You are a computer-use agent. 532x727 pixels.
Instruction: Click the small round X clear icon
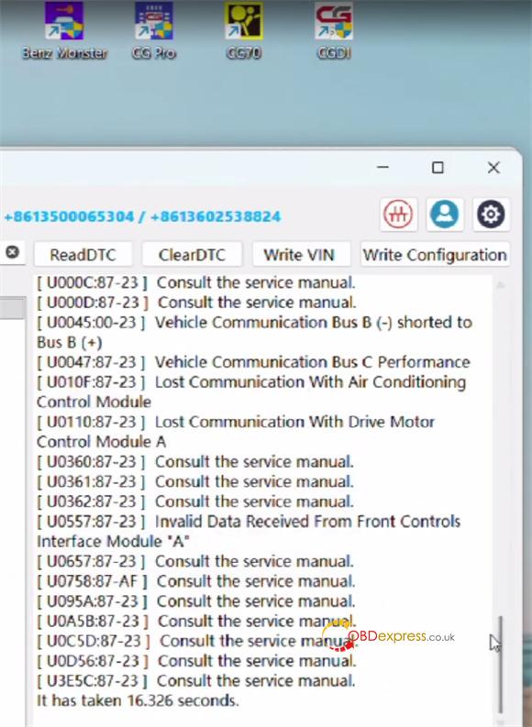click(13, 252)
